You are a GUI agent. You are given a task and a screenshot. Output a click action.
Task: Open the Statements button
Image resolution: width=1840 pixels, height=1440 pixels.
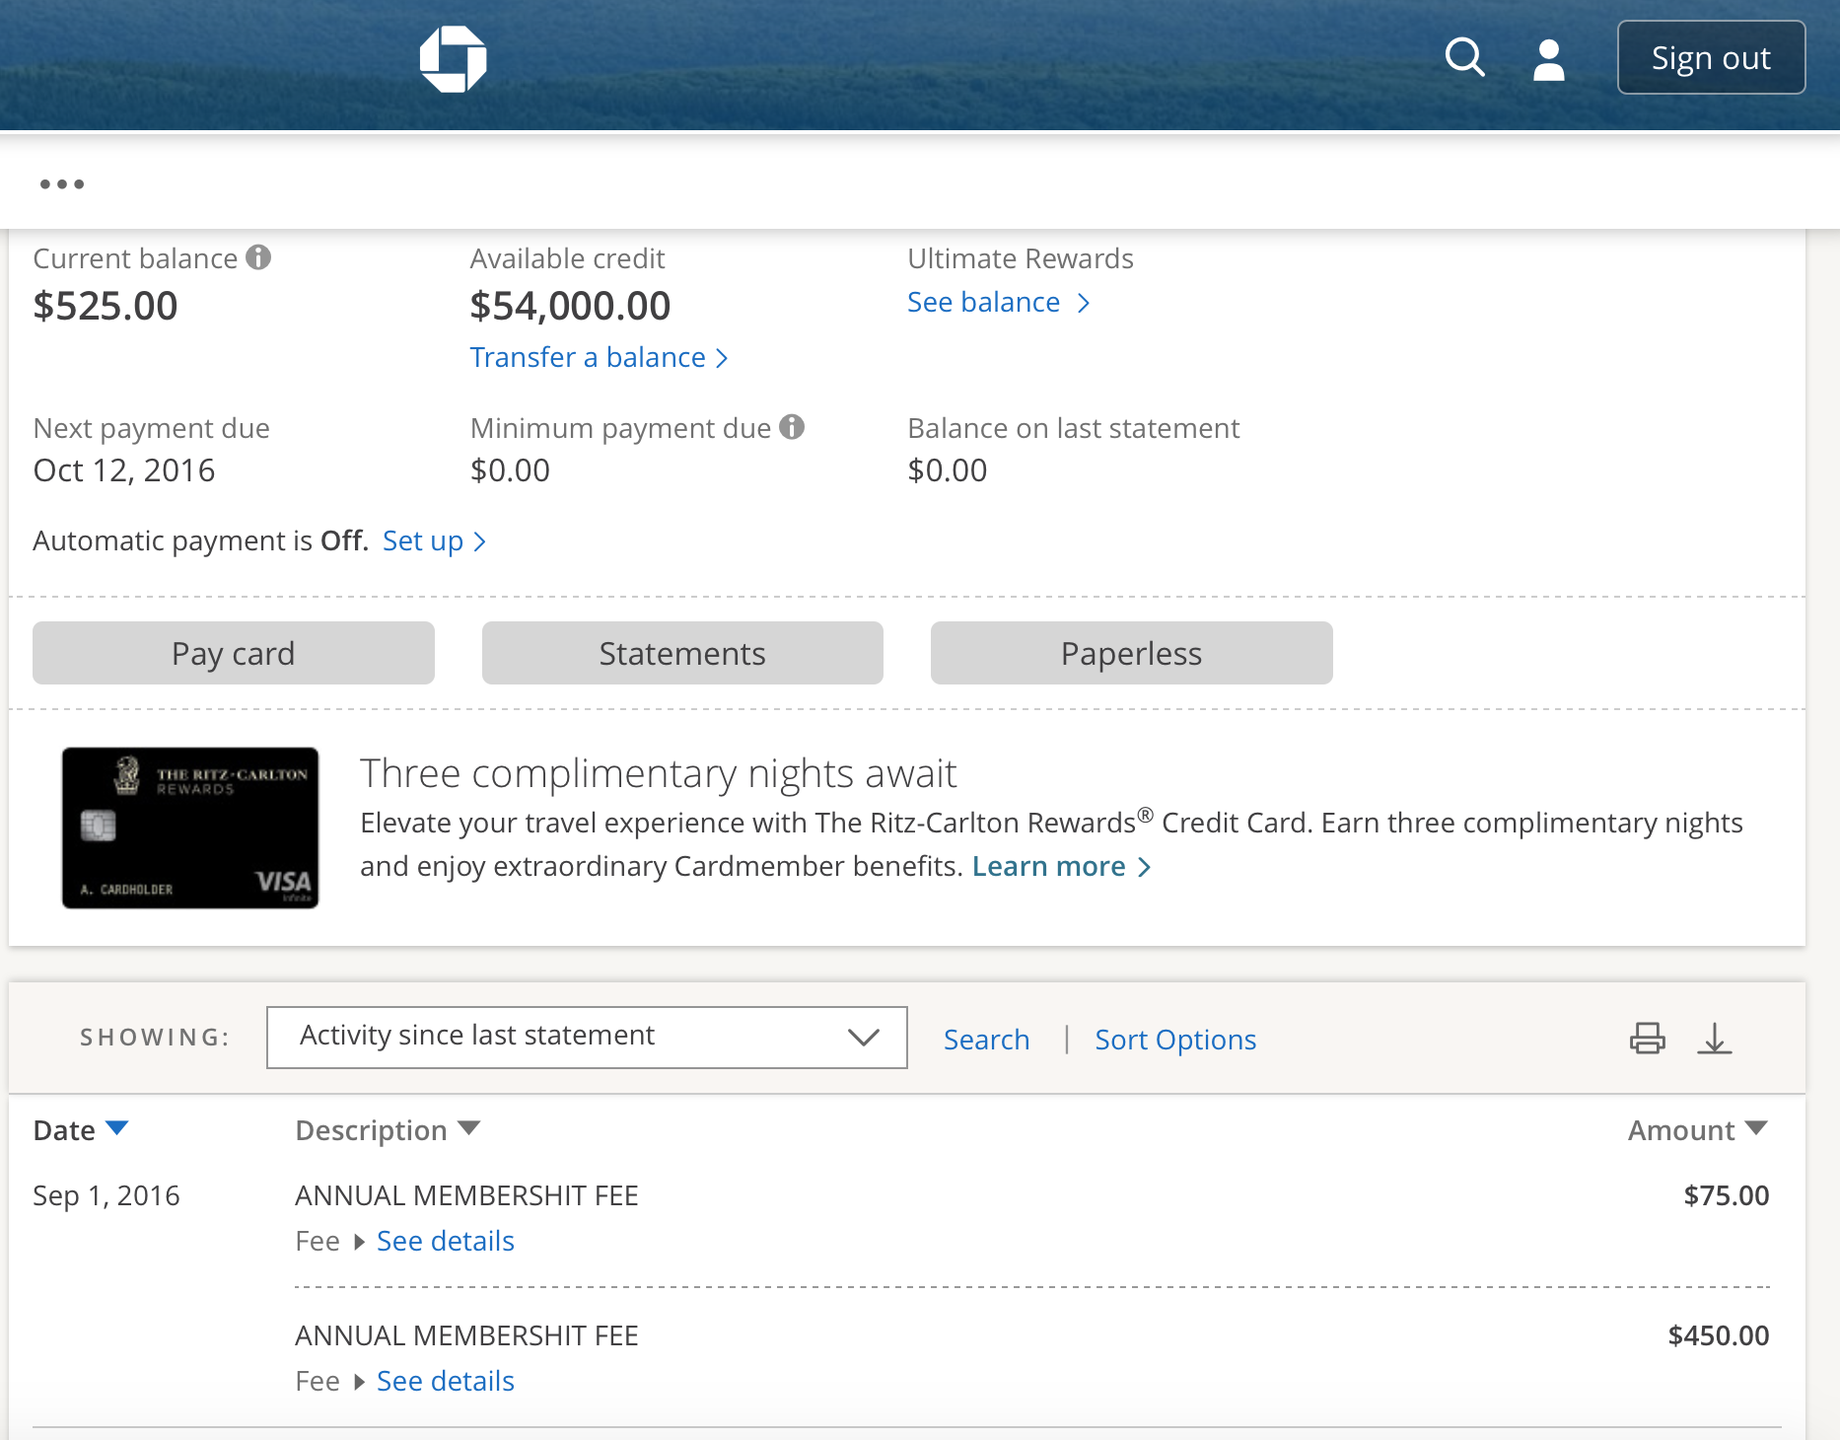coord(682,653)
